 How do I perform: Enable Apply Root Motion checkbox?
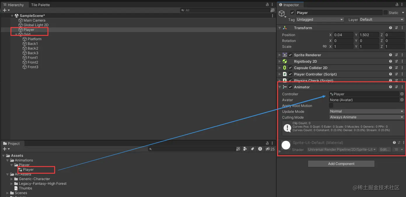coord(331,106)
